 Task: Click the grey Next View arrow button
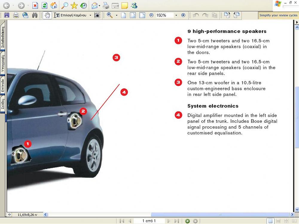click(195, 221)
